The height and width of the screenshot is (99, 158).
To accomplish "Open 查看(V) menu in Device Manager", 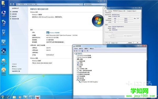I will click(x=86, y=49).
